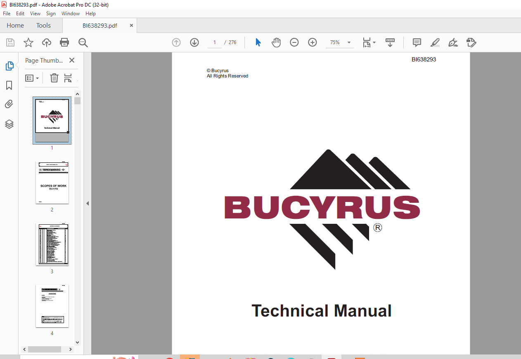Go to the previous page
Image resolution: width=521 pixels, height=359 pixels.
point(176,42)
